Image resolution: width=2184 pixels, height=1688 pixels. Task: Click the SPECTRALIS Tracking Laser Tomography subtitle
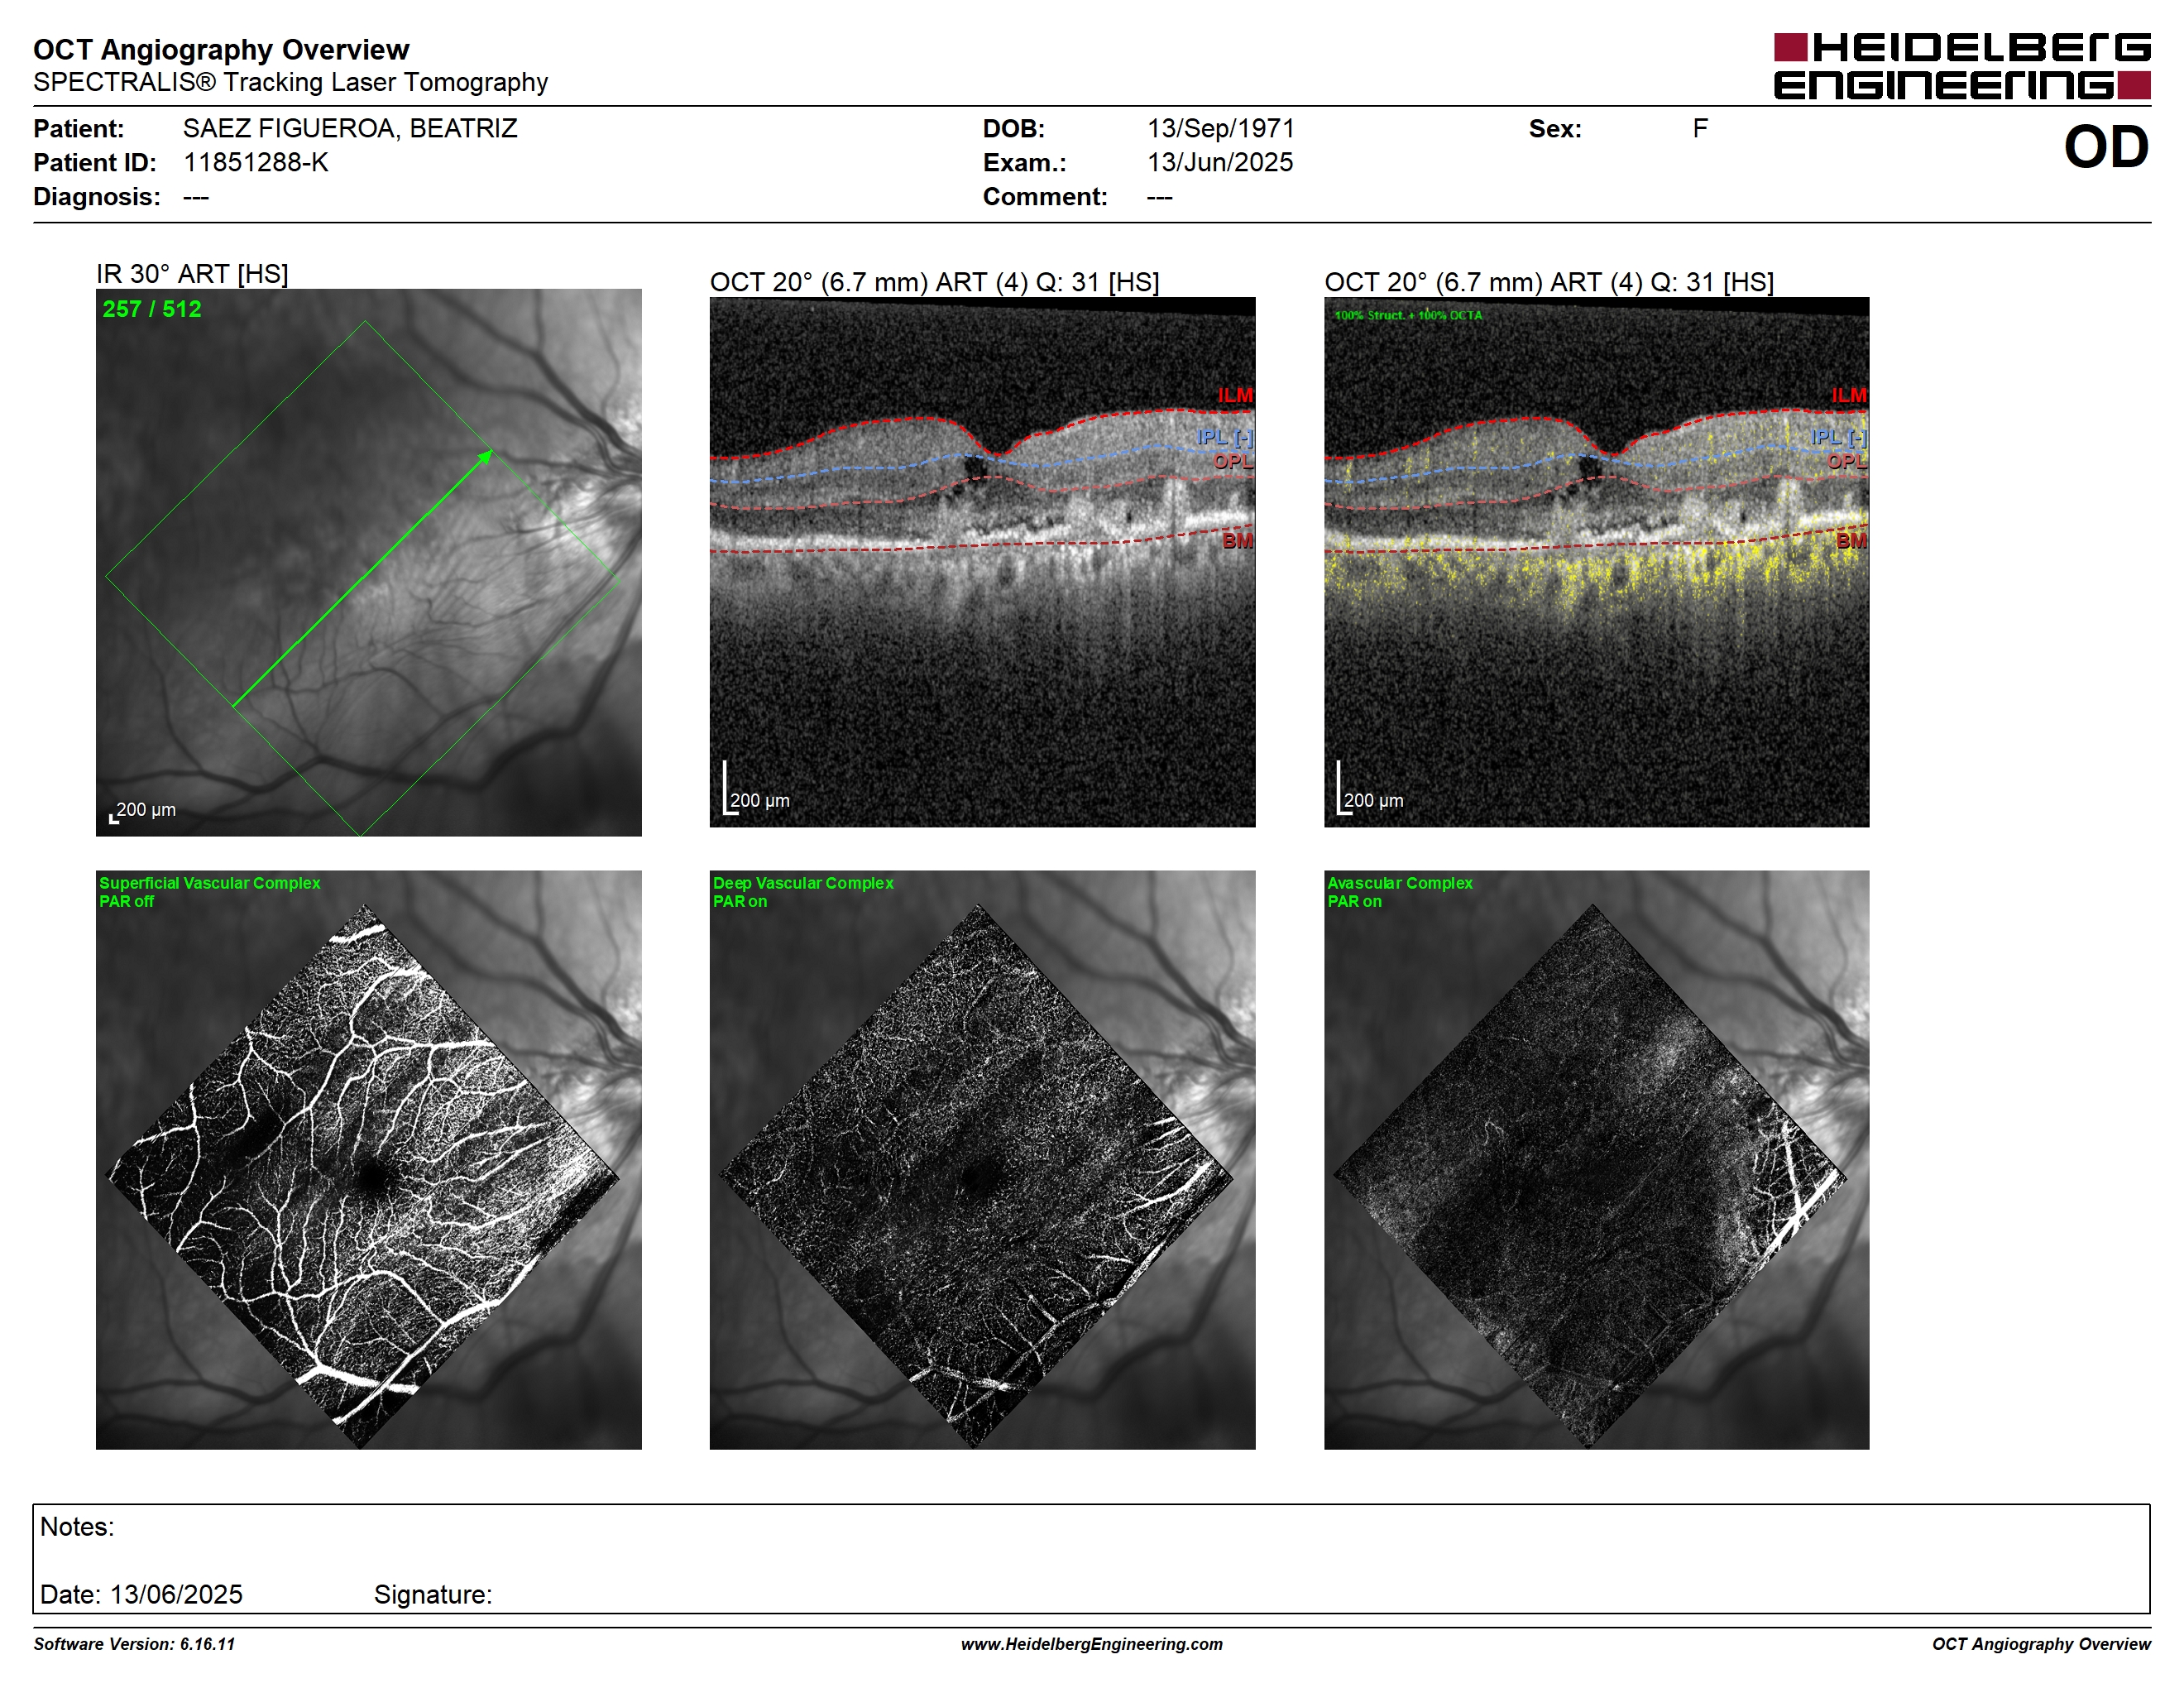[290, 82]
